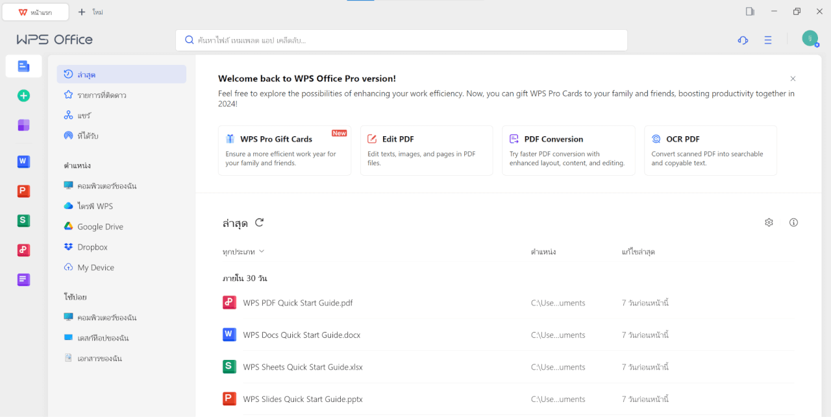Launch WPS Writer from the blue W icon
Image resolution: width=831 pixels, height=417 pixels.
[24, 161]
